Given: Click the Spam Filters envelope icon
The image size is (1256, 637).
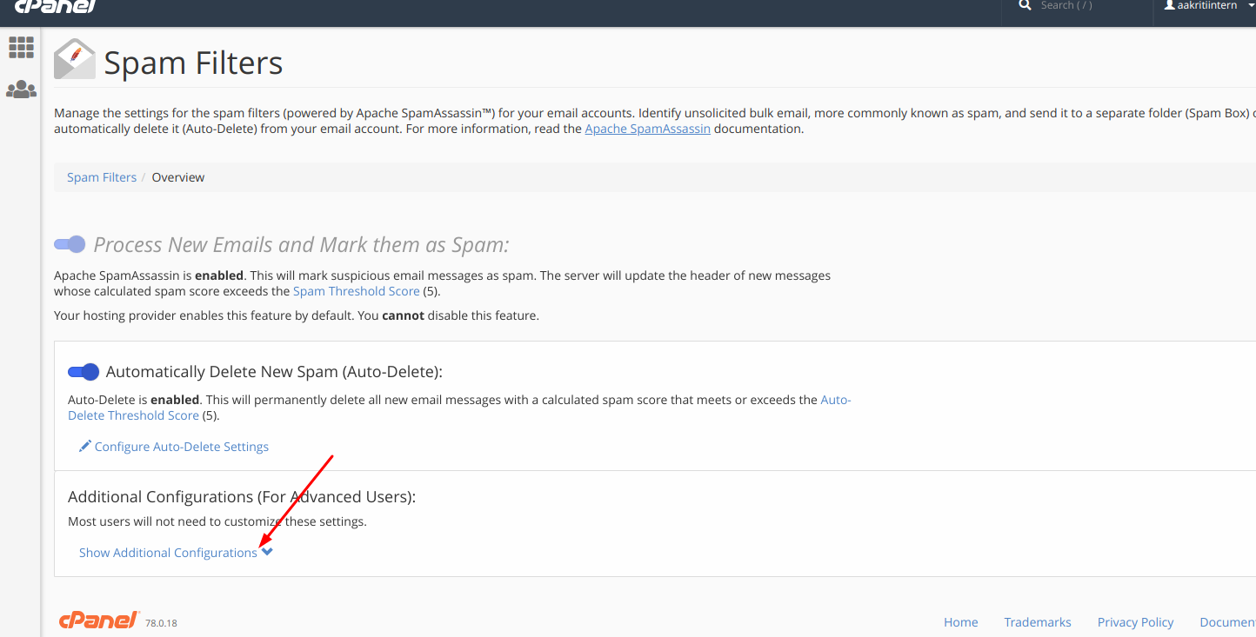Looking at the screenshot, I should (75, 59).
